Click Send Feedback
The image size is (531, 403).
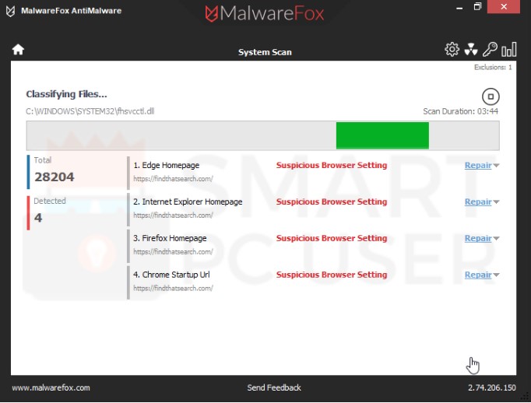pos(274,387)
